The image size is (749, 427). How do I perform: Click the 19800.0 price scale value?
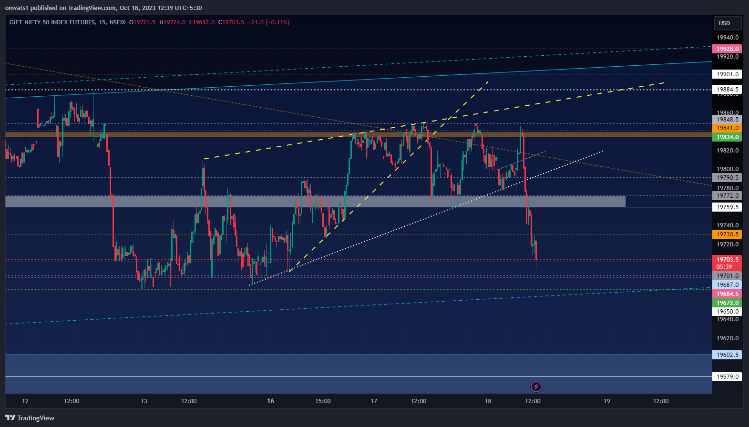(x=728, y=169)
